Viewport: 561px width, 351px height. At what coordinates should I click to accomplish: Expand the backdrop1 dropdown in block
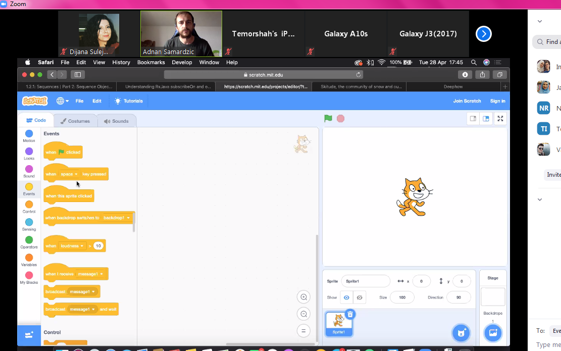tap(117, 218)
